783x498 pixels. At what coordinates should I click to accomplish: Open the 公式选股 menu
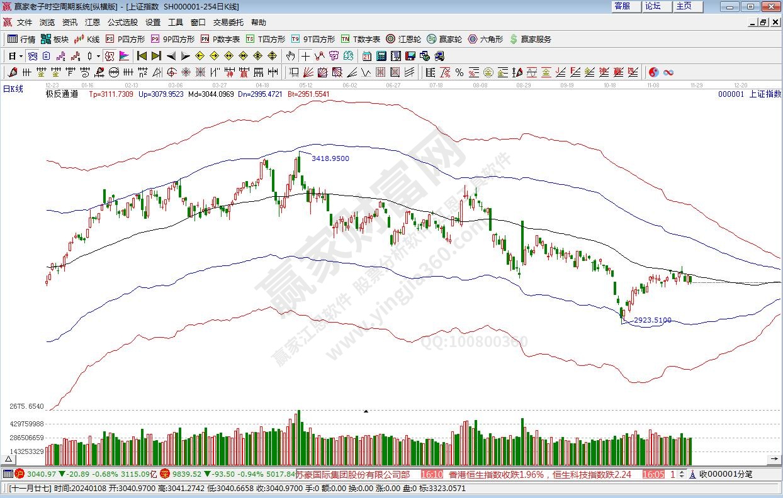(x=122, y=22)
